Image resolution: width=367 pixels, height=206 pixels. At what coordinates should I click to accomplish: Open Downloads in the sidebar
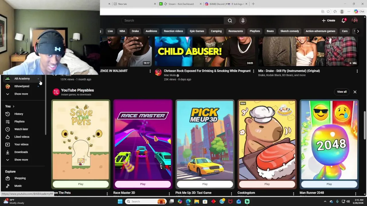pyautogui.click(x=23, y=152)
